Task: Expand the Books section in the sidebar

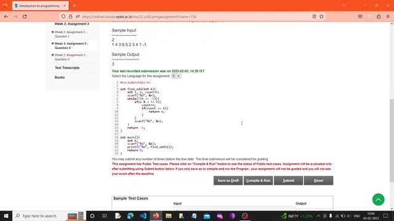Action: click(x=60, y=77)
